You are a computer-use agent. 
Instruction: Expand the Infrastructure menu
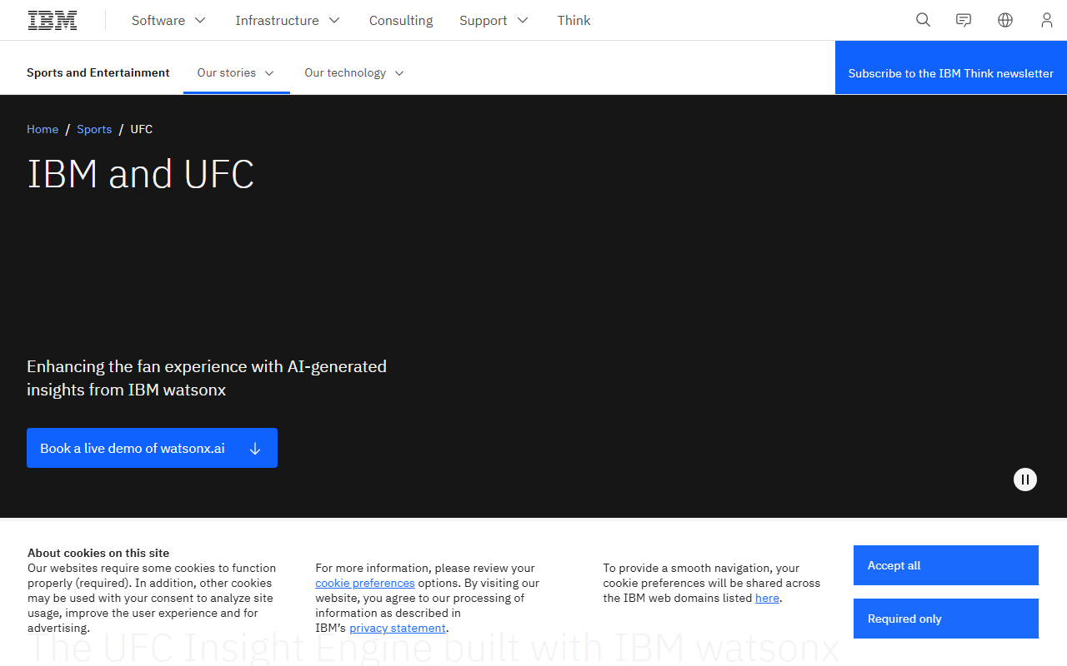point(288,20)
